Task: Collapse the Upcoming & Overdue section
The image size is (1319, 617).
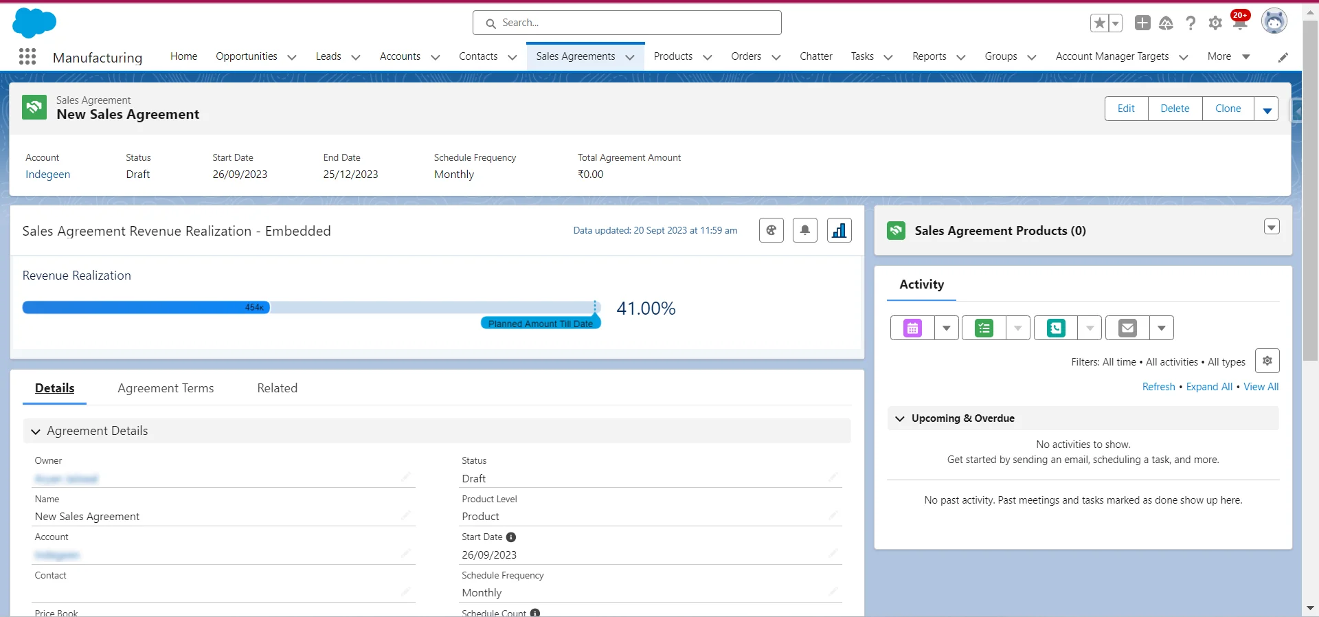Action: point(900,418)
